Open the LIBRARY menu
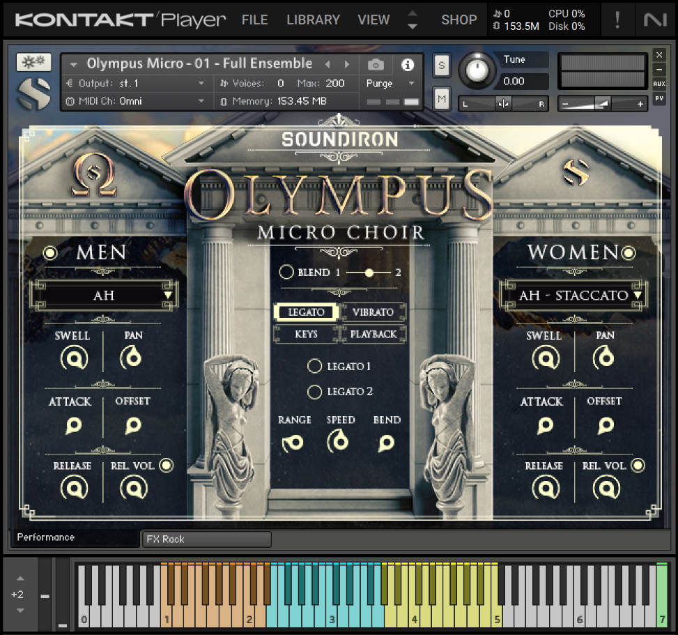The image size is (678, 635). (313, 20)
